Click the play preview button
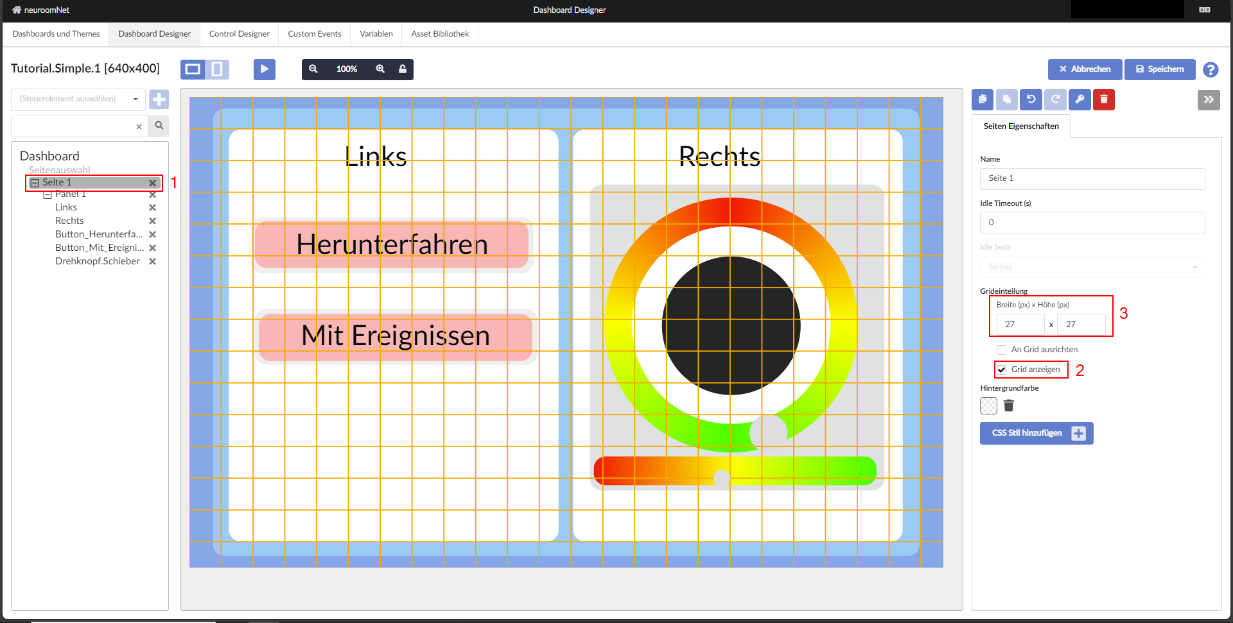 click(264, 69)
